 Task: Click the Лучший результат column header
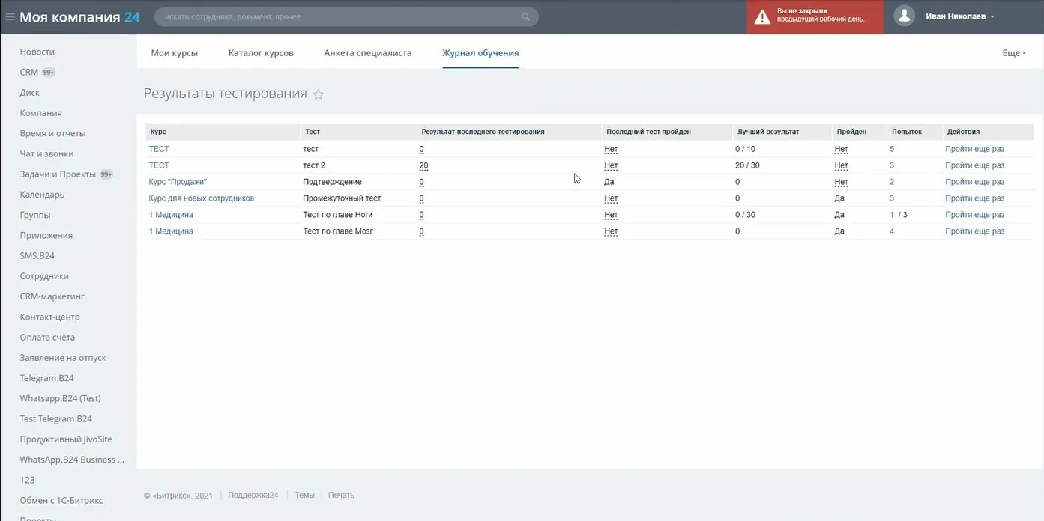tap(768, 132)
